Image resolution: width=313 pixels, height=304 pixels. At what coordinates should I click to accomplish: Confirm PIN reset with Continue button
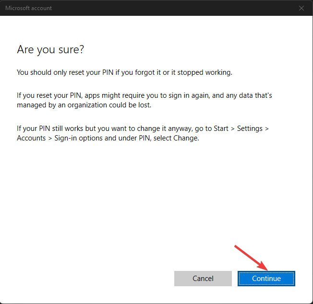[x=266, y=279]
